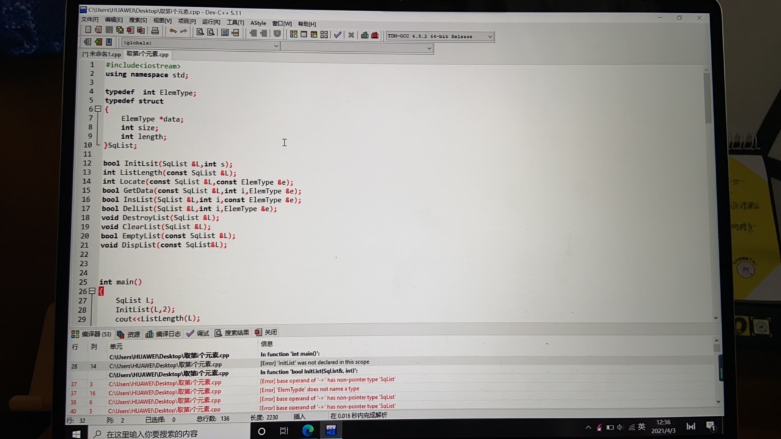Open the Windows Start menu
The image size is (781, 439).
click(x=77, y=434)
